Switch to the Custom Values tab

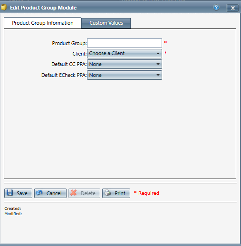106,23
